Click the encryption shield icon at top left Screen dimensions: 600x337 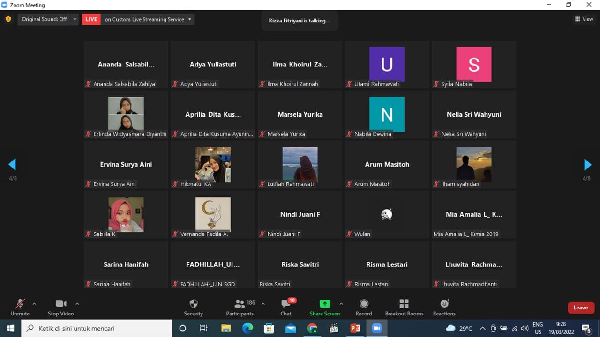[x=8, y=19]
